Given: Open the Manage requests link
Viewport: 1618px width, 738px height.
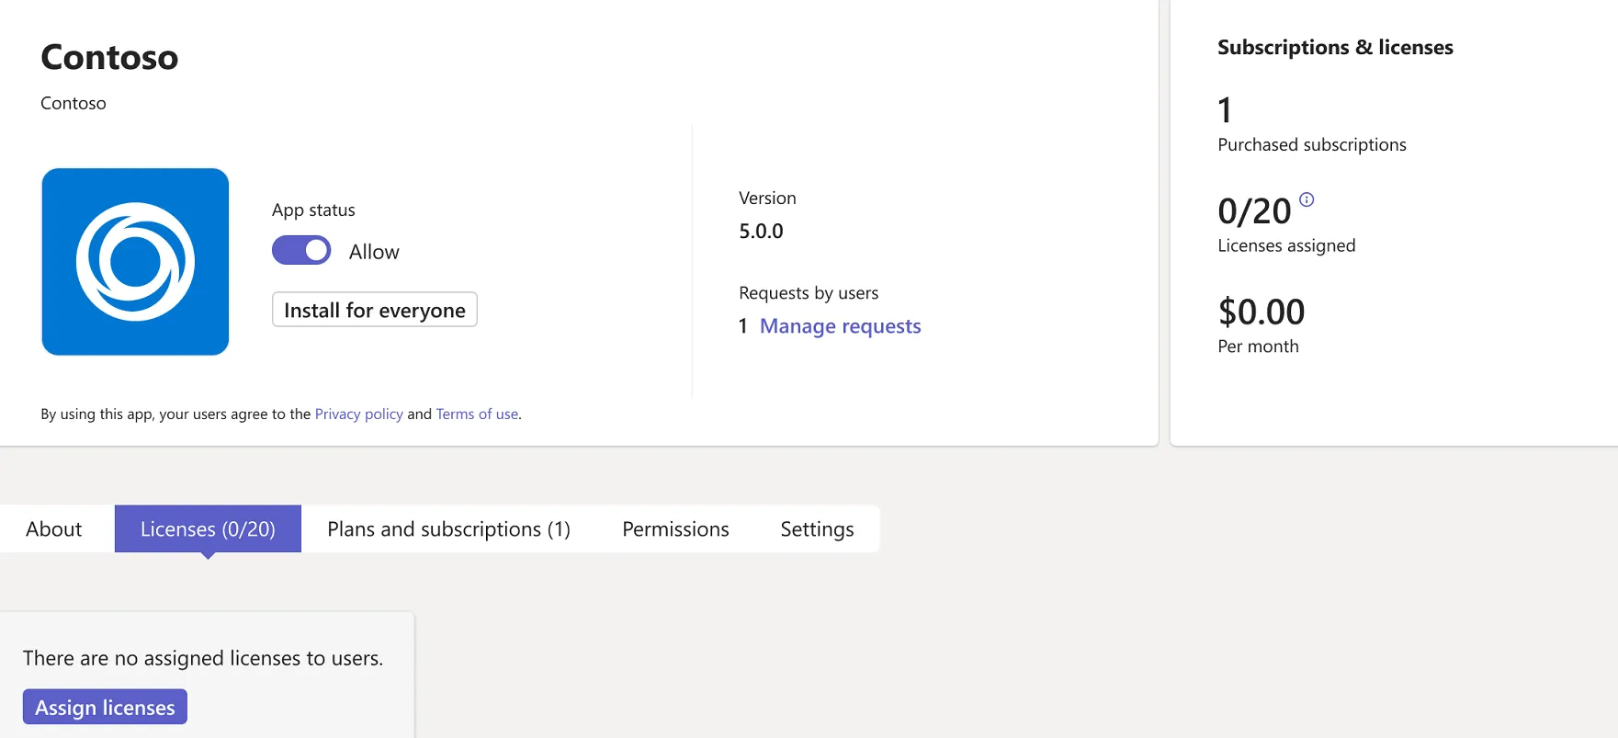Looking at the screenshot, I should (840, 326).
